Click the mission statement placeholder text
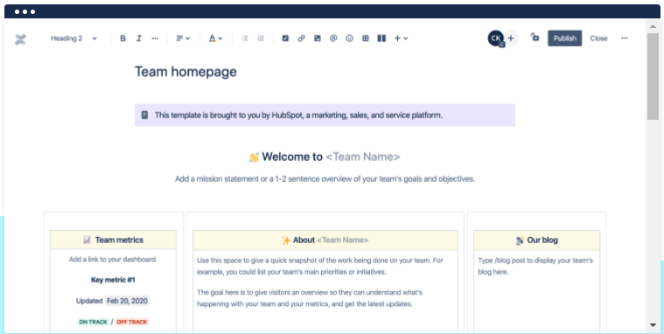This screenshot has height=334, width=664. (325, 179)
